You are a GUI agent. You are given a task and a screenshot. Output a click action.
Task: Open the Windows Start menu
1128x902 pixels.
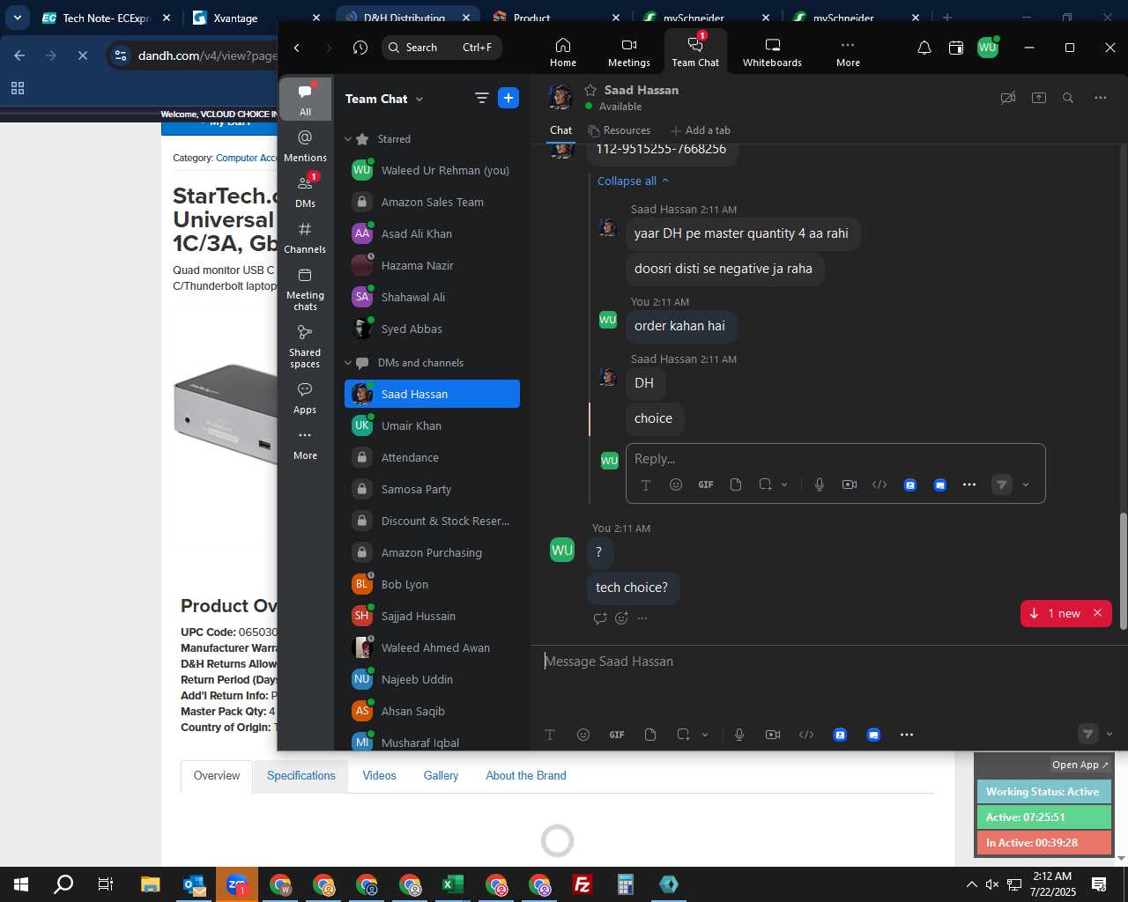(x=21, y=884)
